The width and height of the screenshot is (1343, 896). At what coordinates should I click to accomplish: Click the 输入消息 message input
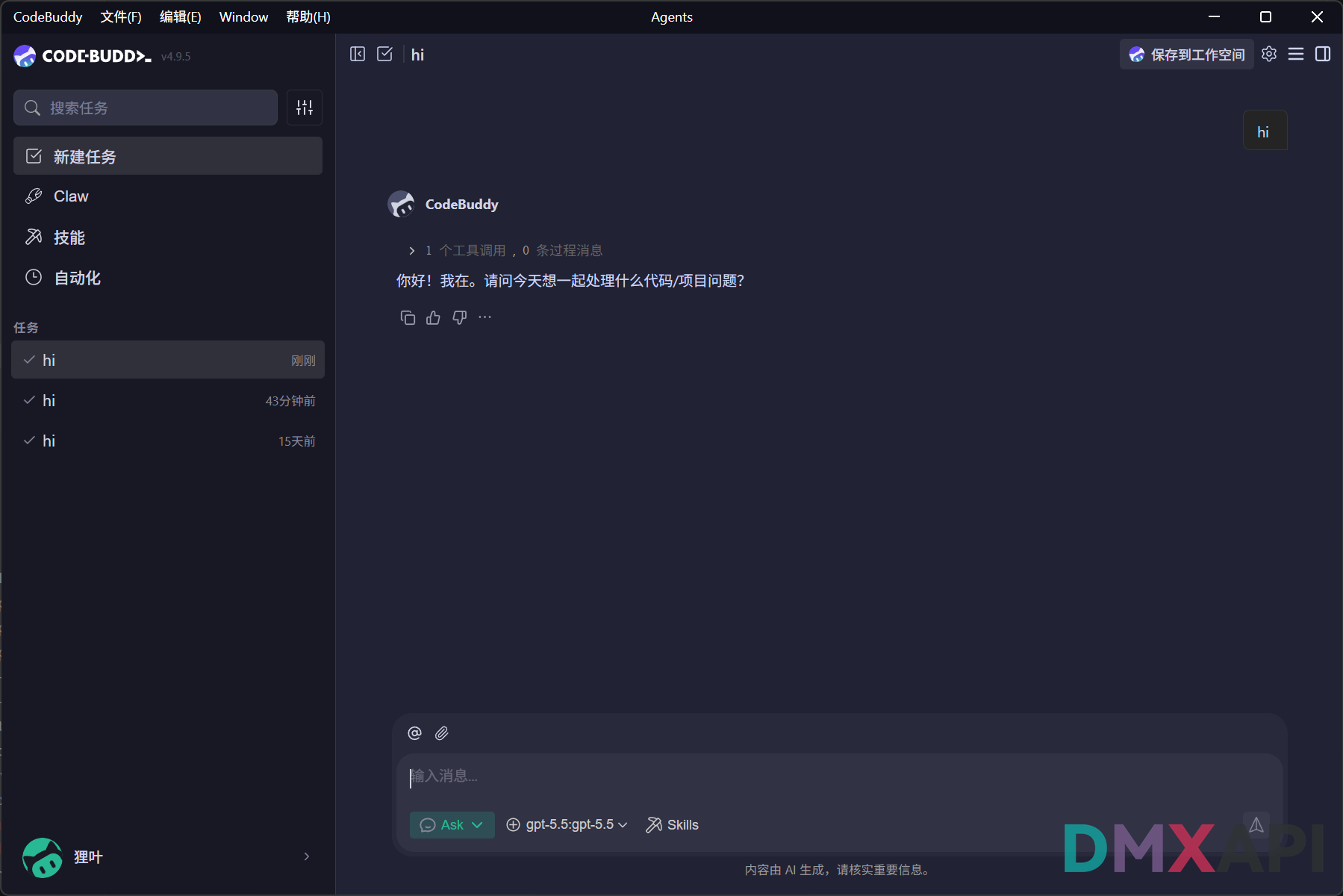click(839, 777)
